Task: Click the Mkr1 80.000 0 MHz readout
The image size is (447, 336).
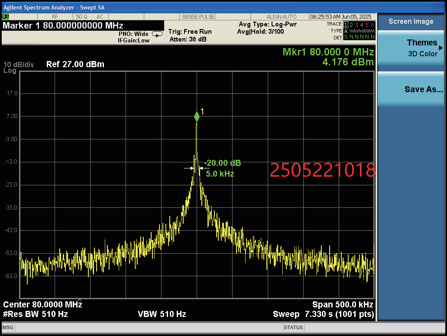Action: [328, 52]
